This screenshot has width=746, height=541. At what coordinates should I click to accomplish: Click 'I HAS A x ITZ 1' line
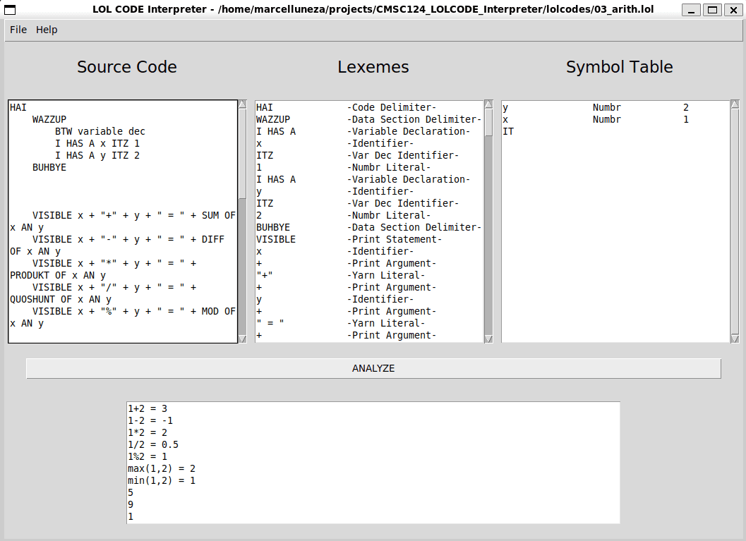tap(97, 143)
